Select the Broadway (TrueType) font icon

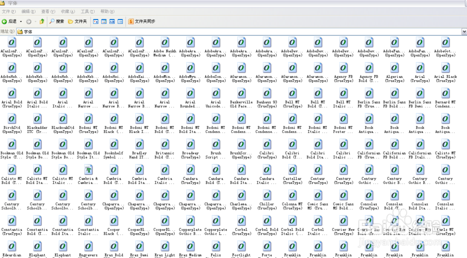pyautogui.click(x=191, y=145)
